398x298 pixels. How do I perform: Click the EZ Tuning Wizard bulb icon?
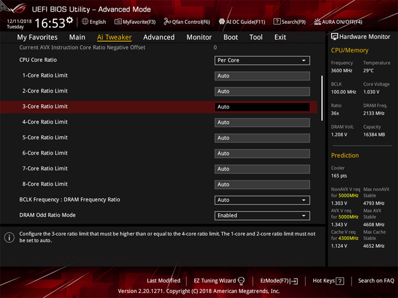[x=241, y=281]
